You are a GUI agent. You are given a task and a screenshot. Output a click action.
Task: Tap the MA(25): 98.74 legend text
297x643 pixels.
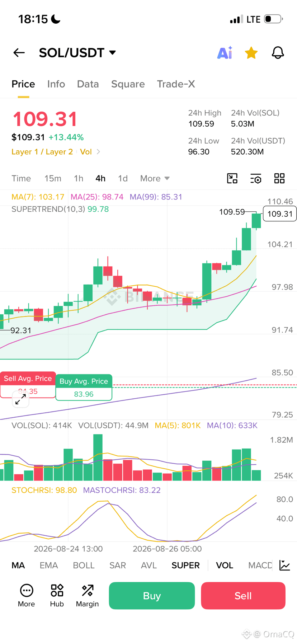click(x=97, y=197)
